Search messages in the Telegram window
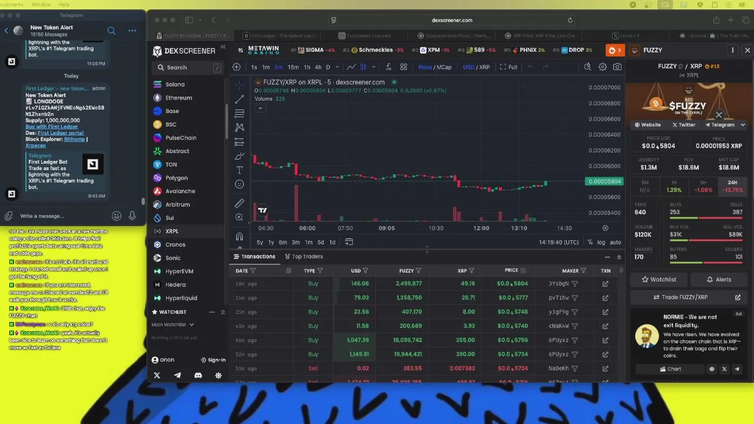This screenshot has height=424, width=754. [x=111, y=31]
